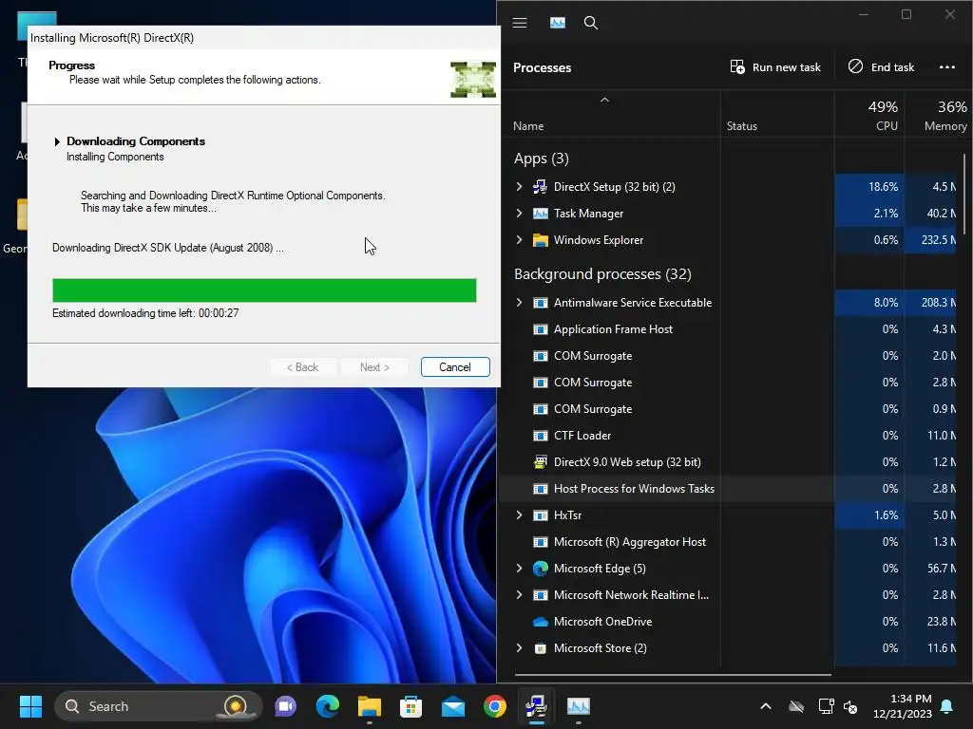Open the Windows Start menu

(30, 706)
